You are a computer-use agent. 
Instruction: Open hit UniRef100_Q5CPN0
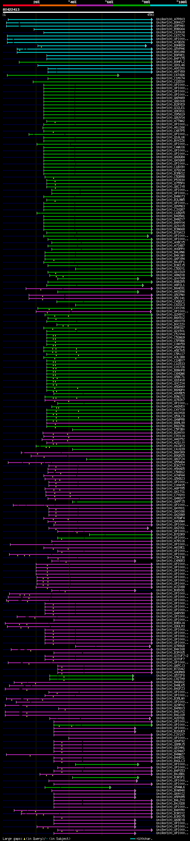click(170, 295)
